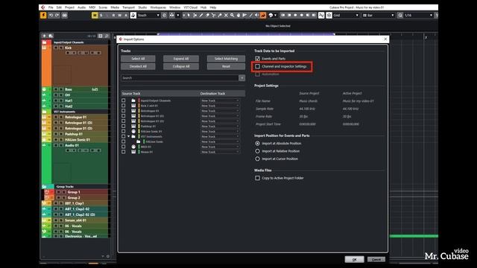Click the track list search magnifier icon
477x268 pixels.
[x=107, y=36]
